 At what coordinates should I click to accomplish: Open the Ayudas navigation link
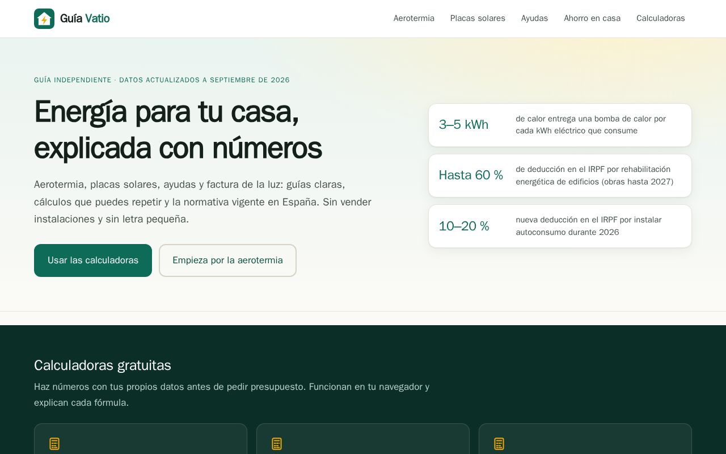(x=534, y=18)
